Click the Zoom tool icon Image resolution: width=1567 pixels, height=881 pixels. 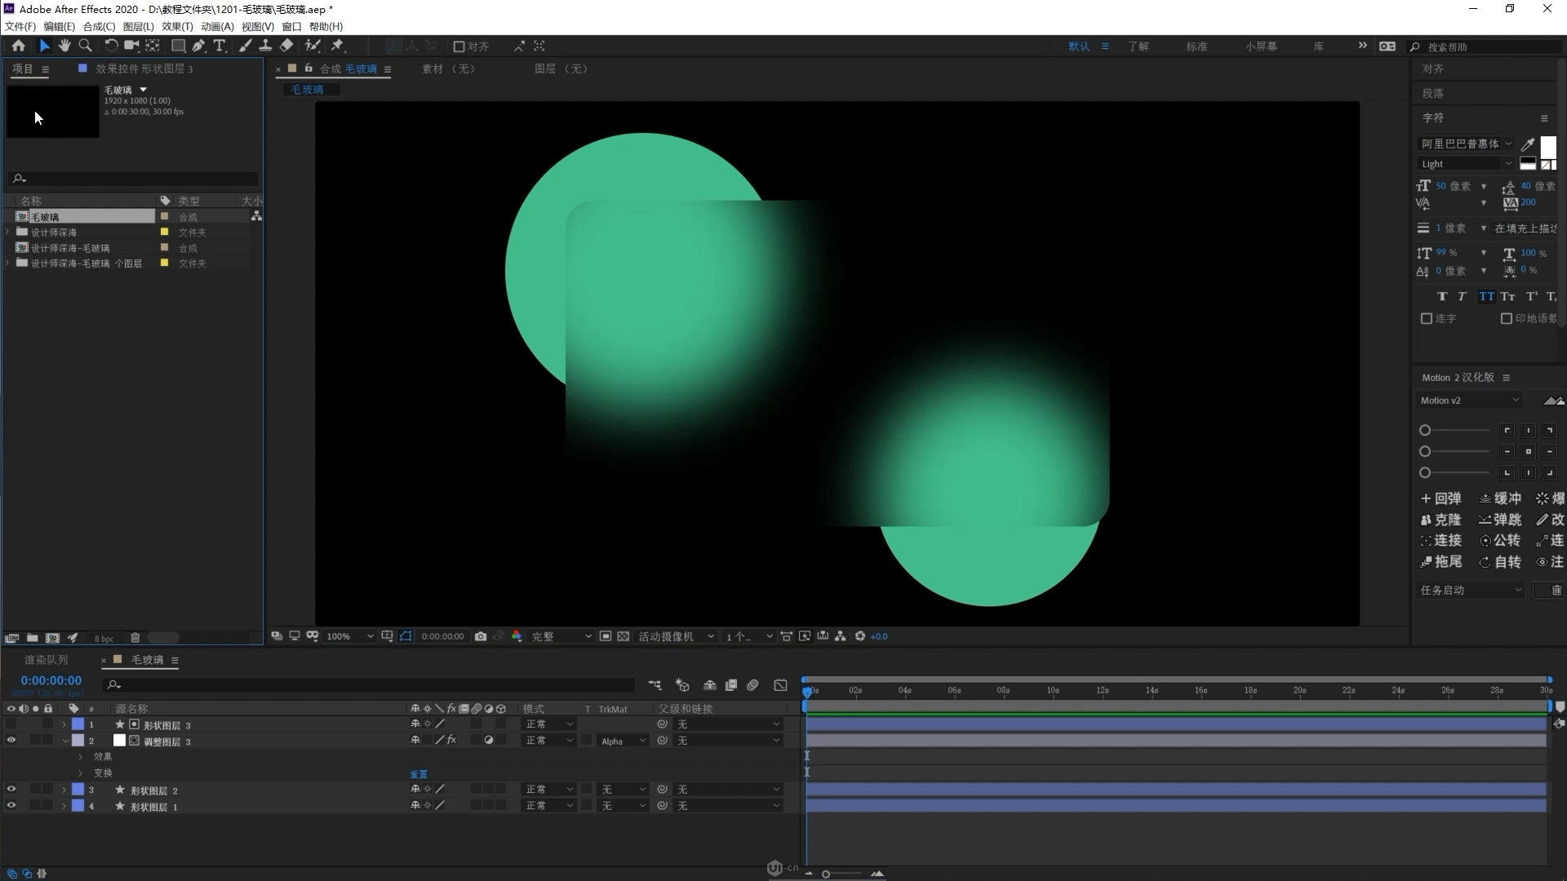click(x=85, y=45)
